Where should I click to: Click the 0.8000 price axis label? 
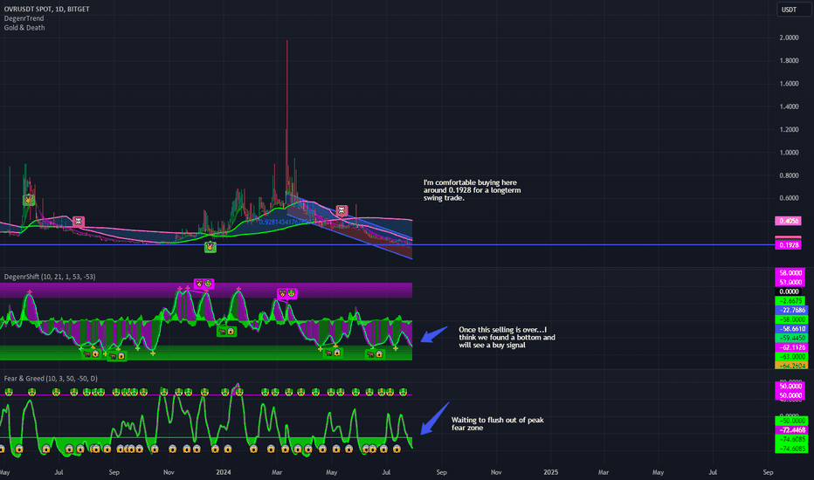tap(789, 175)
